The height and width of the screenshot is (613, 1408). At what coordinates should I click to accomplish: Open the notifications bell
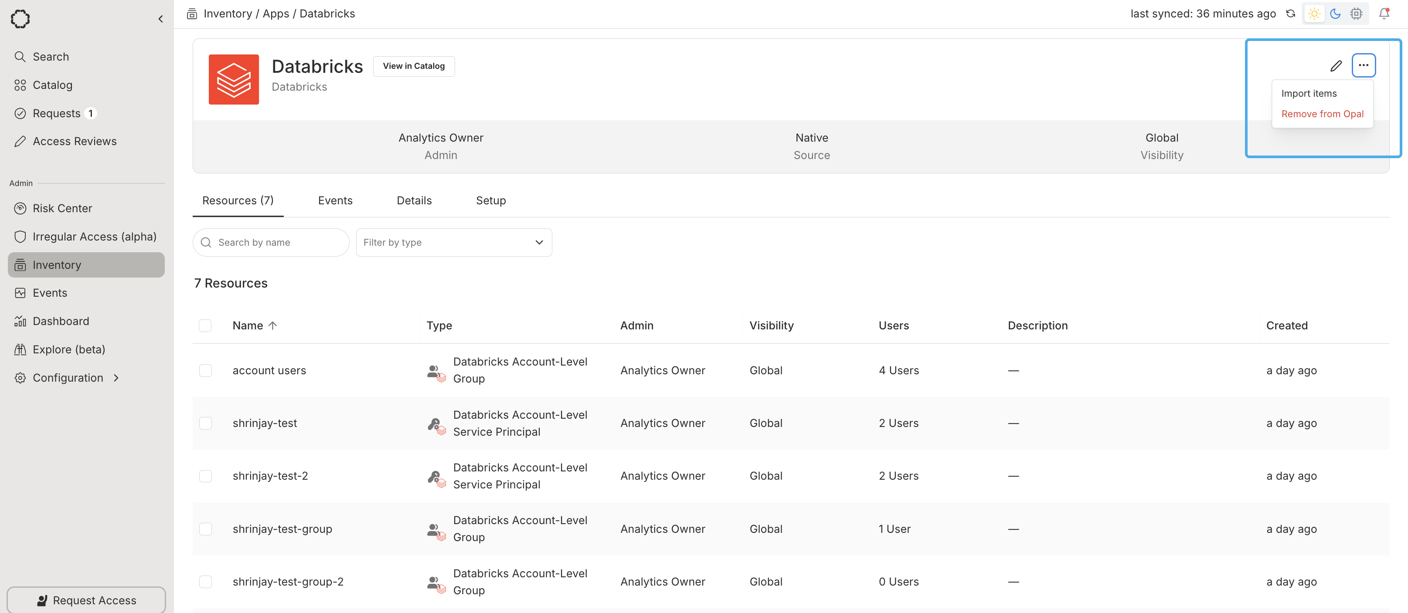tap(1384, 14)
